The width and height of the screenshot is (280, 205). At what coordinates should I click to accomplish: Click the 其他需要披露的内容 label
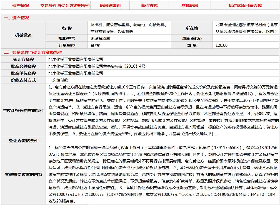pos(23,175)
